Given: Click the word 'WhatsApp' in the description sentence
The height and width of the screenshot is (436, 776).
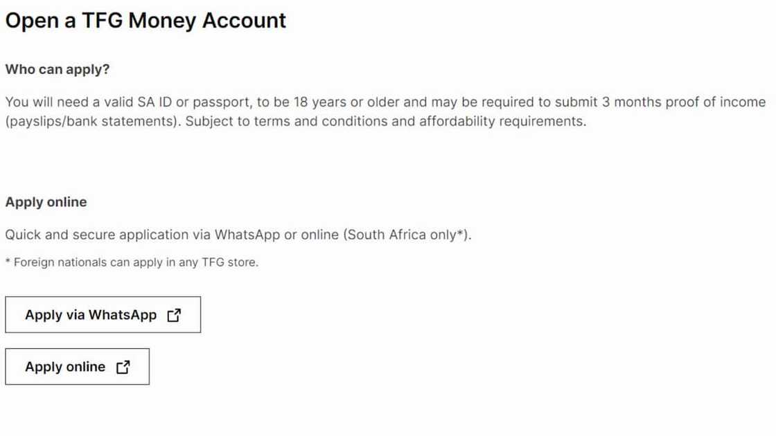Looking at the screenshot, I should click(247, 235).
